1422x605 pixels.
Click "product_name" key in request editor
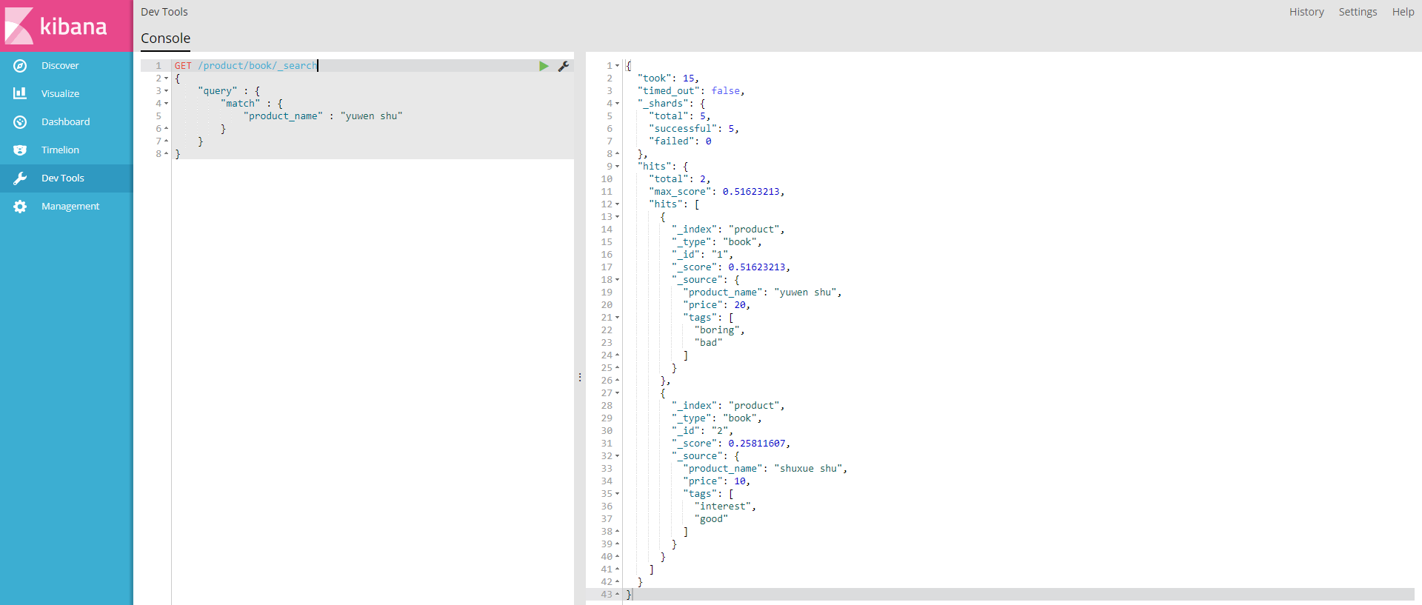283,116
